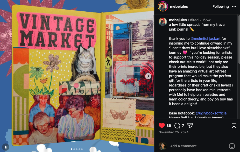Select the last carousel indicator dot
240x152 pixels.
point(82,149)
